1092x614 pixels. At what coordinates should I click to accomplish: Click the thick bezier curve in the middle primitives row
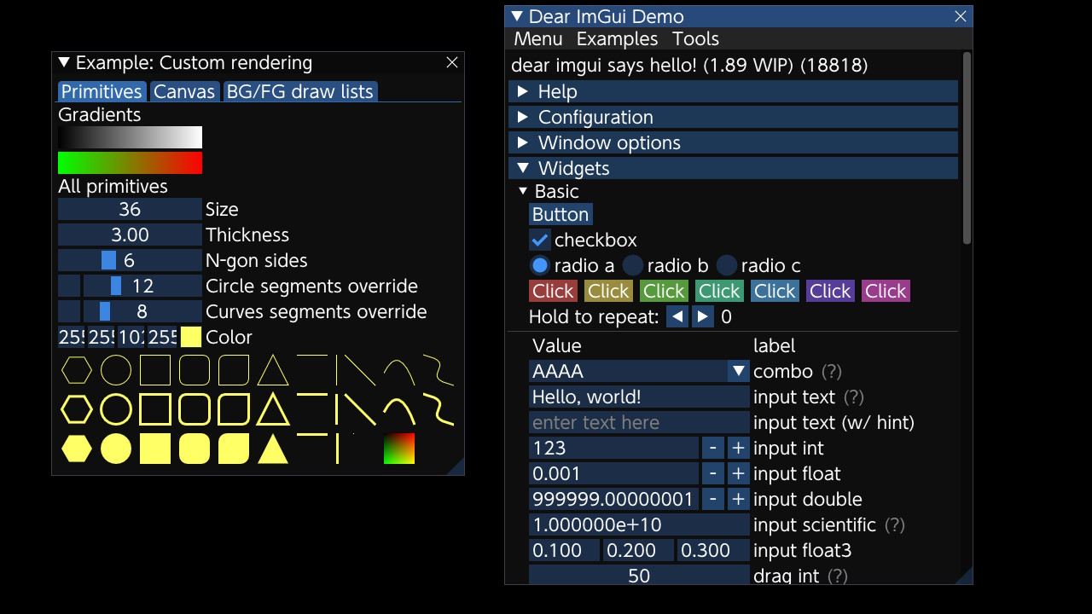(439, 409)
